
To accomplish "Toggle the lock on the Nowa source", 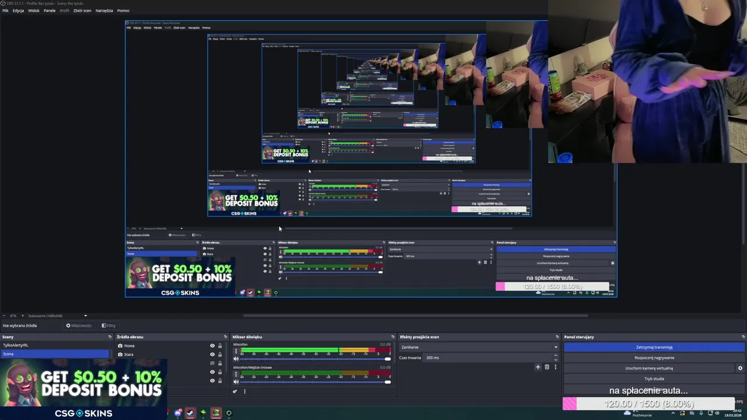I will (x=220, y=345).
